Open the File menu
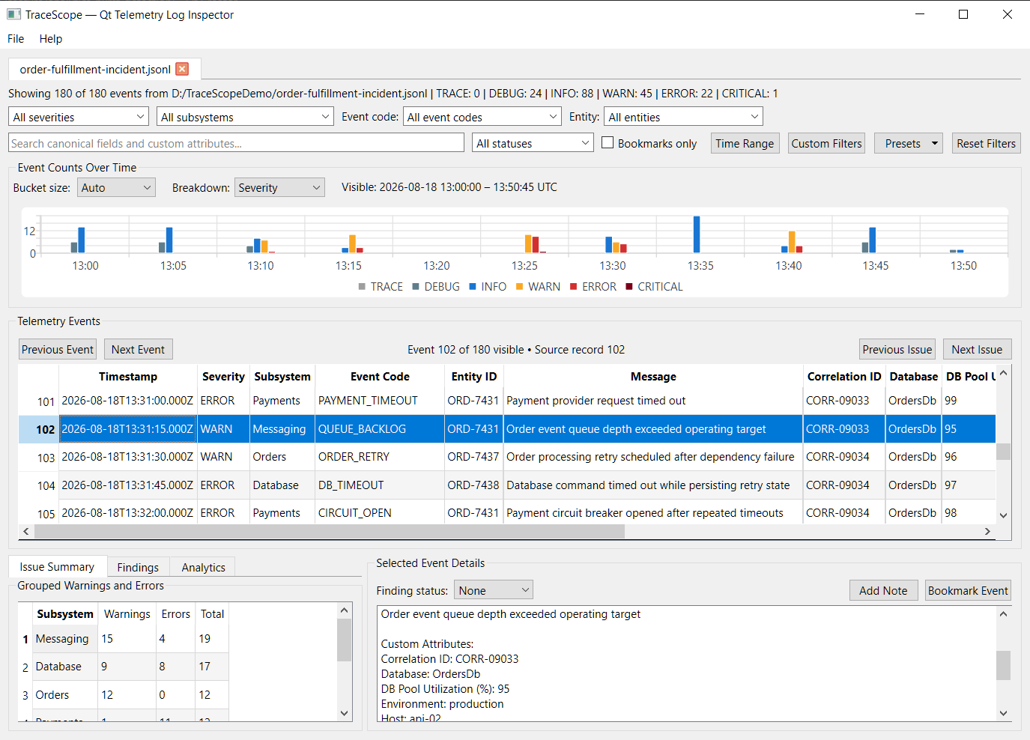The width and height of the screenshot is (1030, 740). pos(16,39)
